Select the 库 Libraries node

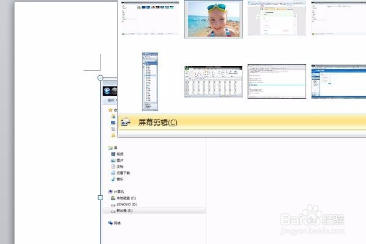point(113,148)
